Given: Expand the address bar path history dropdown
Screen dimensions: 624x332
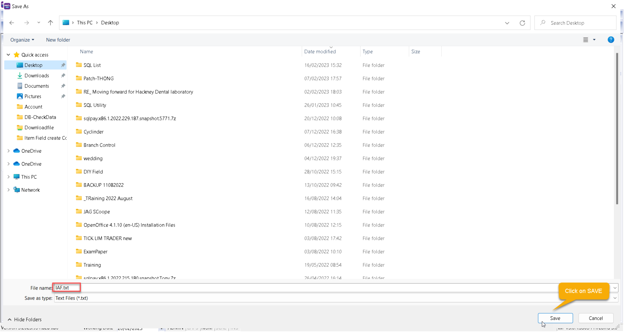Looking at the screenshot, I should [x=507, y=23].
